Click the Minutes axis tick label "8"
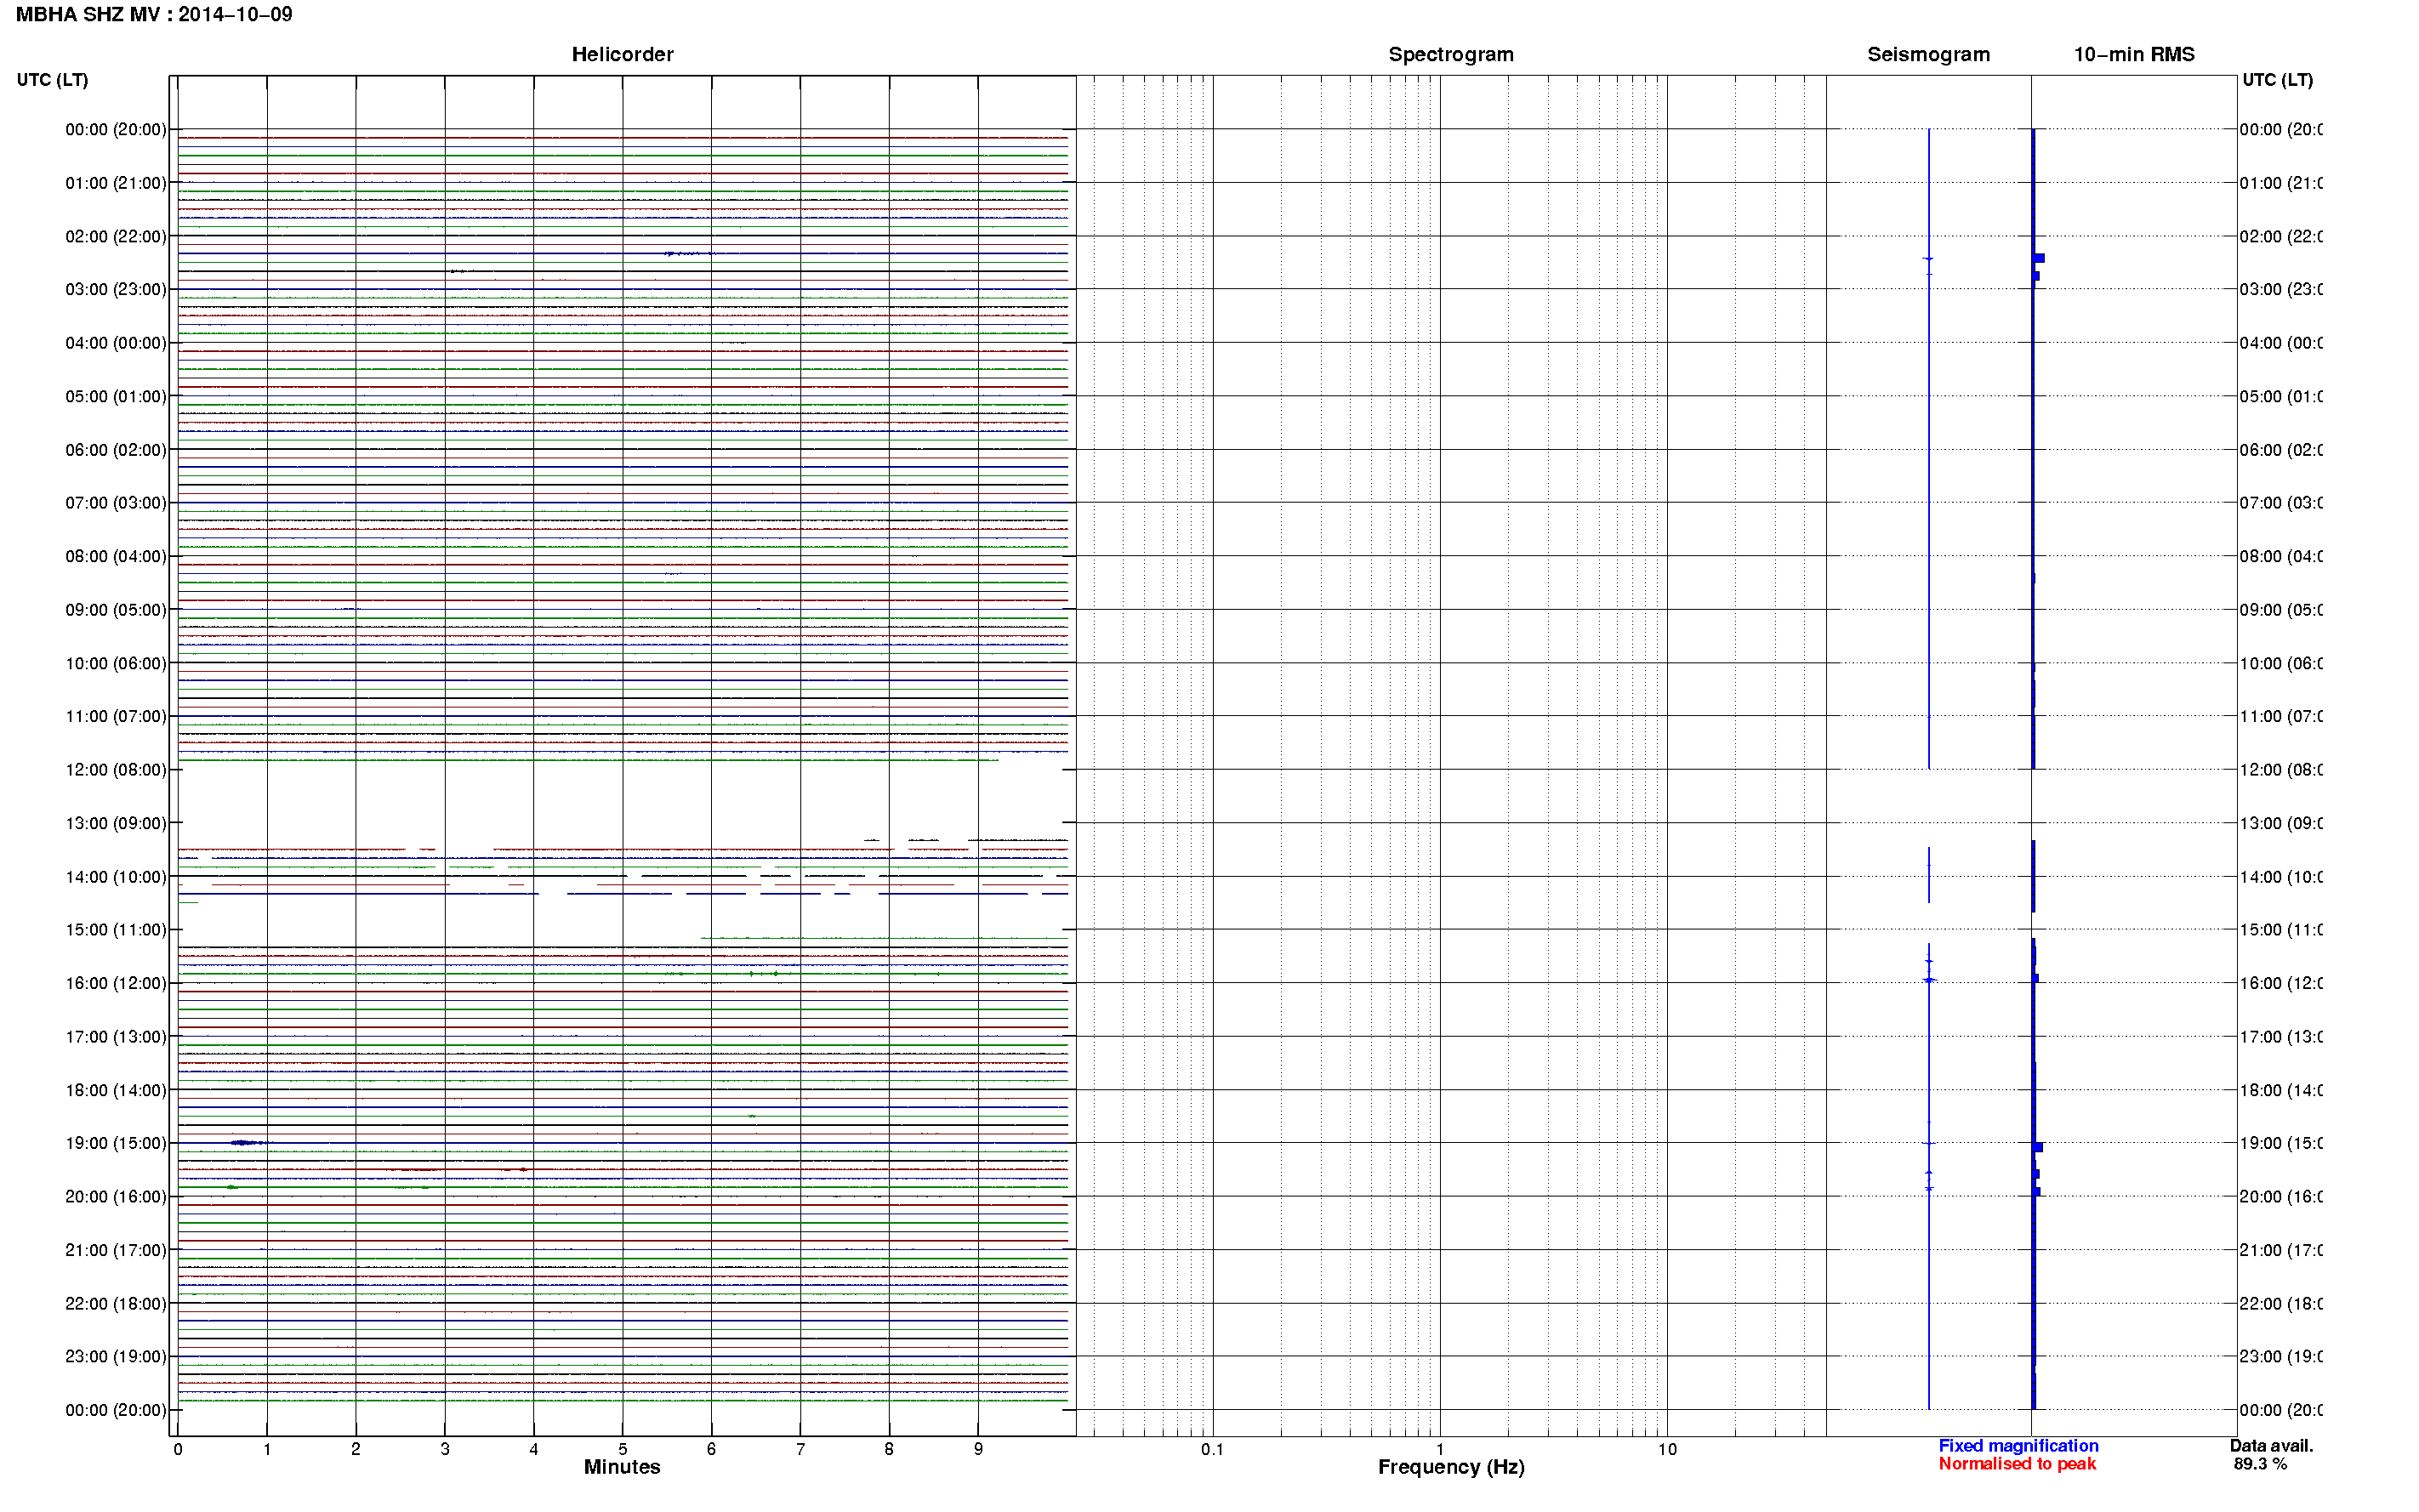Image resolution: width=2419 pixels, height=1512 pixels. point(889,1449)
